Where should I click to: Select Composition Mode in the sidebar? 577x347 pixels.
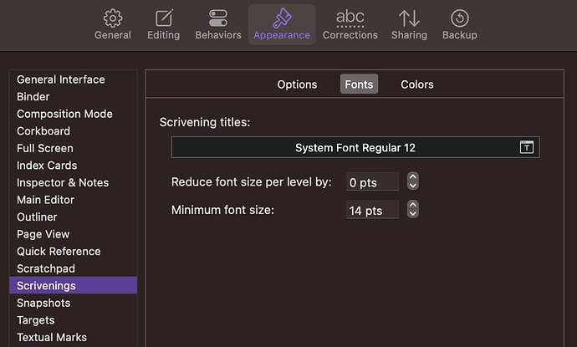pos(74,114)
